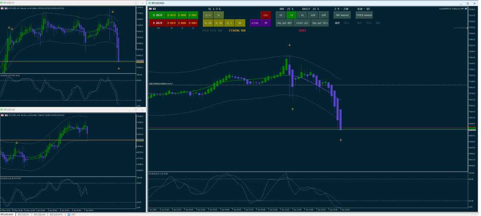The width and height of the screenshot is (481, 216).
Task: Click the red 0.0020 lot sell button
Action: 157,23
